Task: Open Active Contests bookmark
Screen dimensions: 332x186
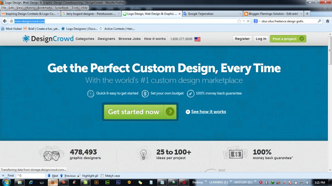Action: (x=117, y=29)
